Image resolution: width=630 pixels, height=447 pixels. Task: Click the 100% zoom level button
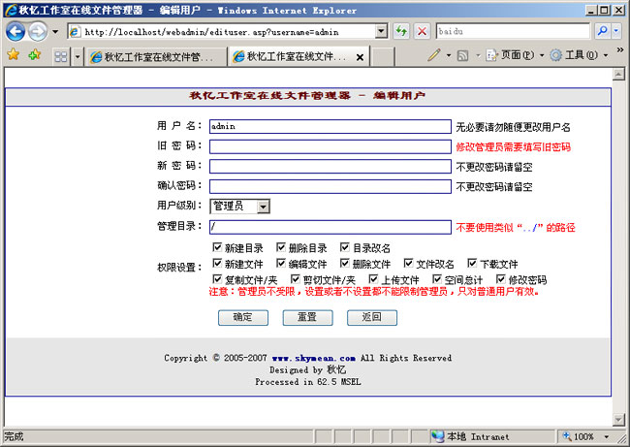coord(579,436)
